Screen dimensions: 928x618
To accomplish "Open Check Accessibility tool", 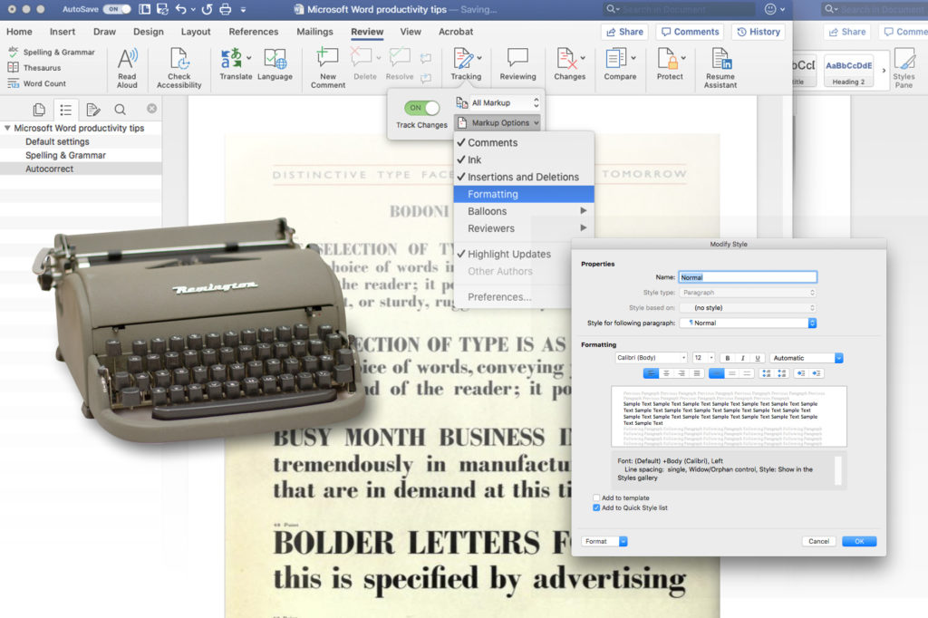I will (179, 60).
